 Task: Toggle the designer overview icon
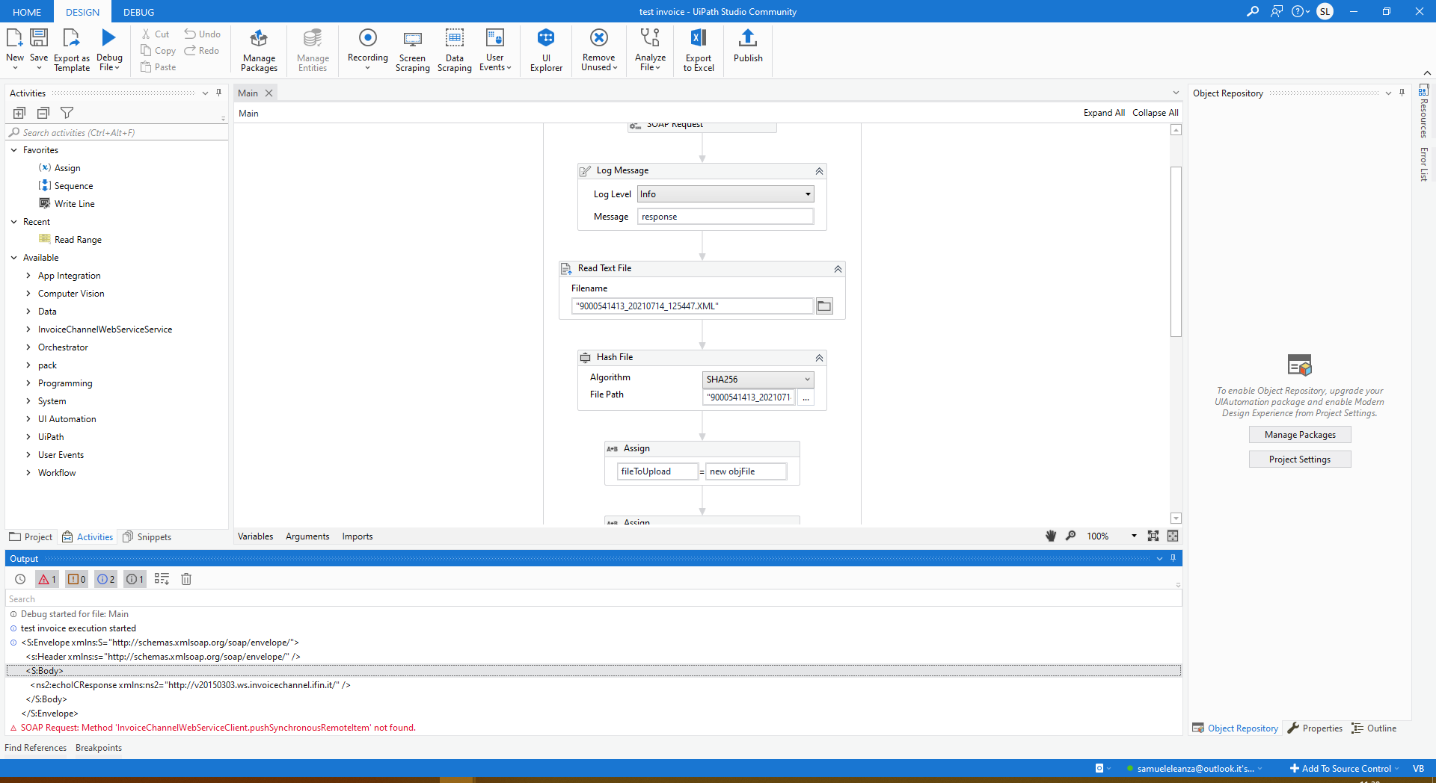(1173, 536)
